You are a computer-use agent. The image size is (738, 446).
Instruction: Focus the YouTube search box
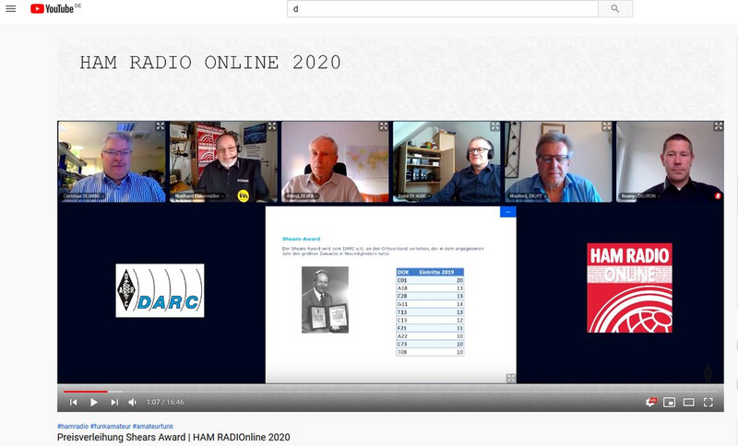443,8
